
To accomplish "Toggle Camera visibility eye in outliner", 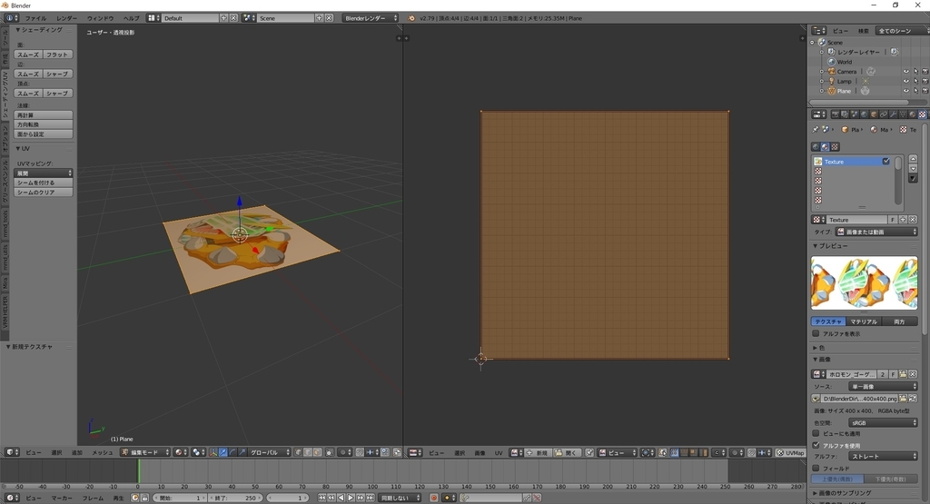I will pyautogui.click(x=905, y=72).
